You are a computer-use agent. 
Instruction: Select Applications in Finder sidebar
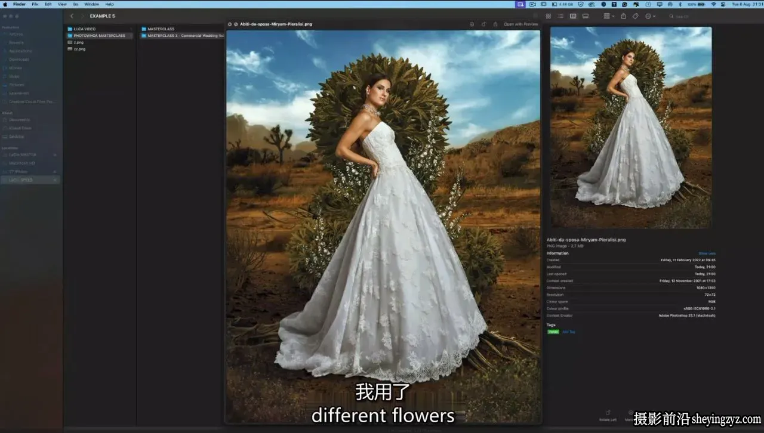[20, 51]
